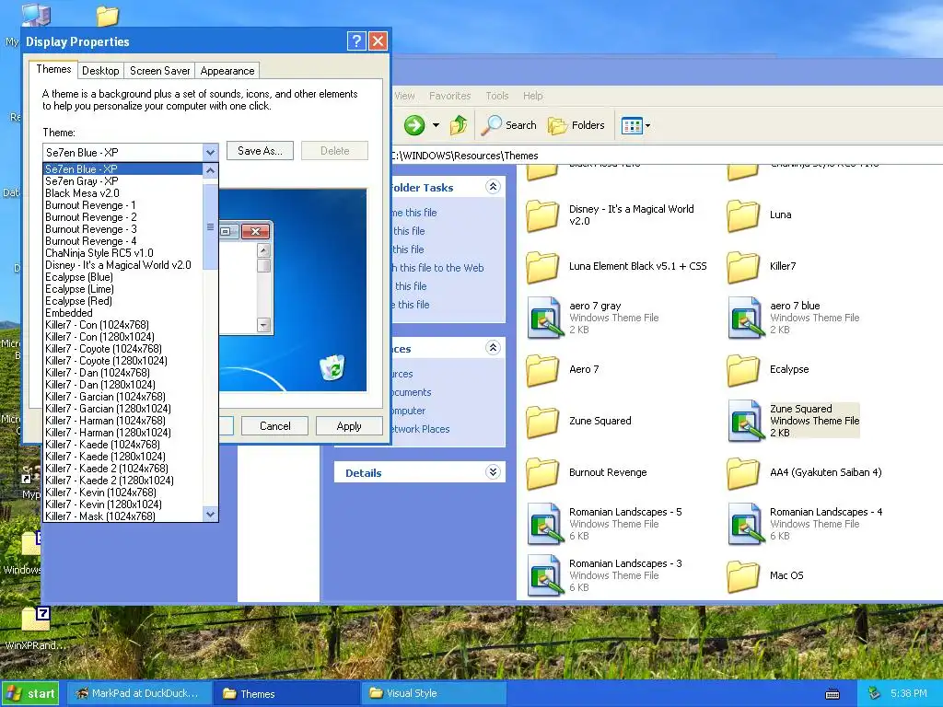Select Romanian Landscapes - 3 theme file
The width and height of the screenshot is (943, 707).
coord(604,575)
